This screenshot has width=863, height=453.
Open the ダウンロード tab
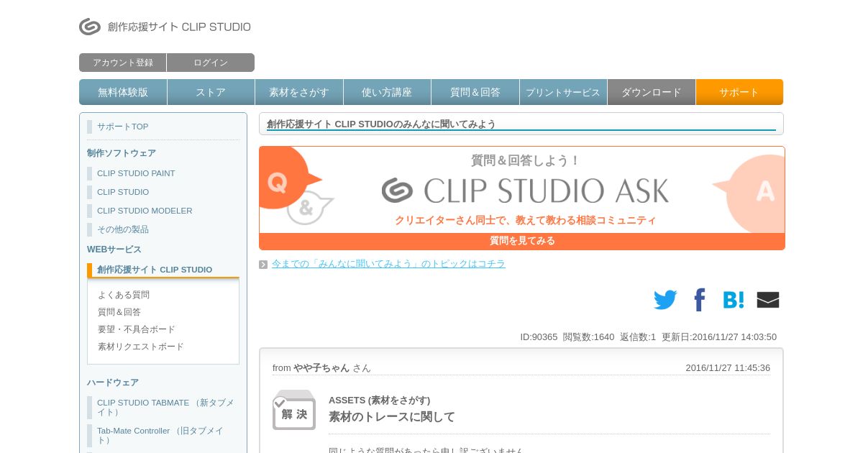click(652, 92)
